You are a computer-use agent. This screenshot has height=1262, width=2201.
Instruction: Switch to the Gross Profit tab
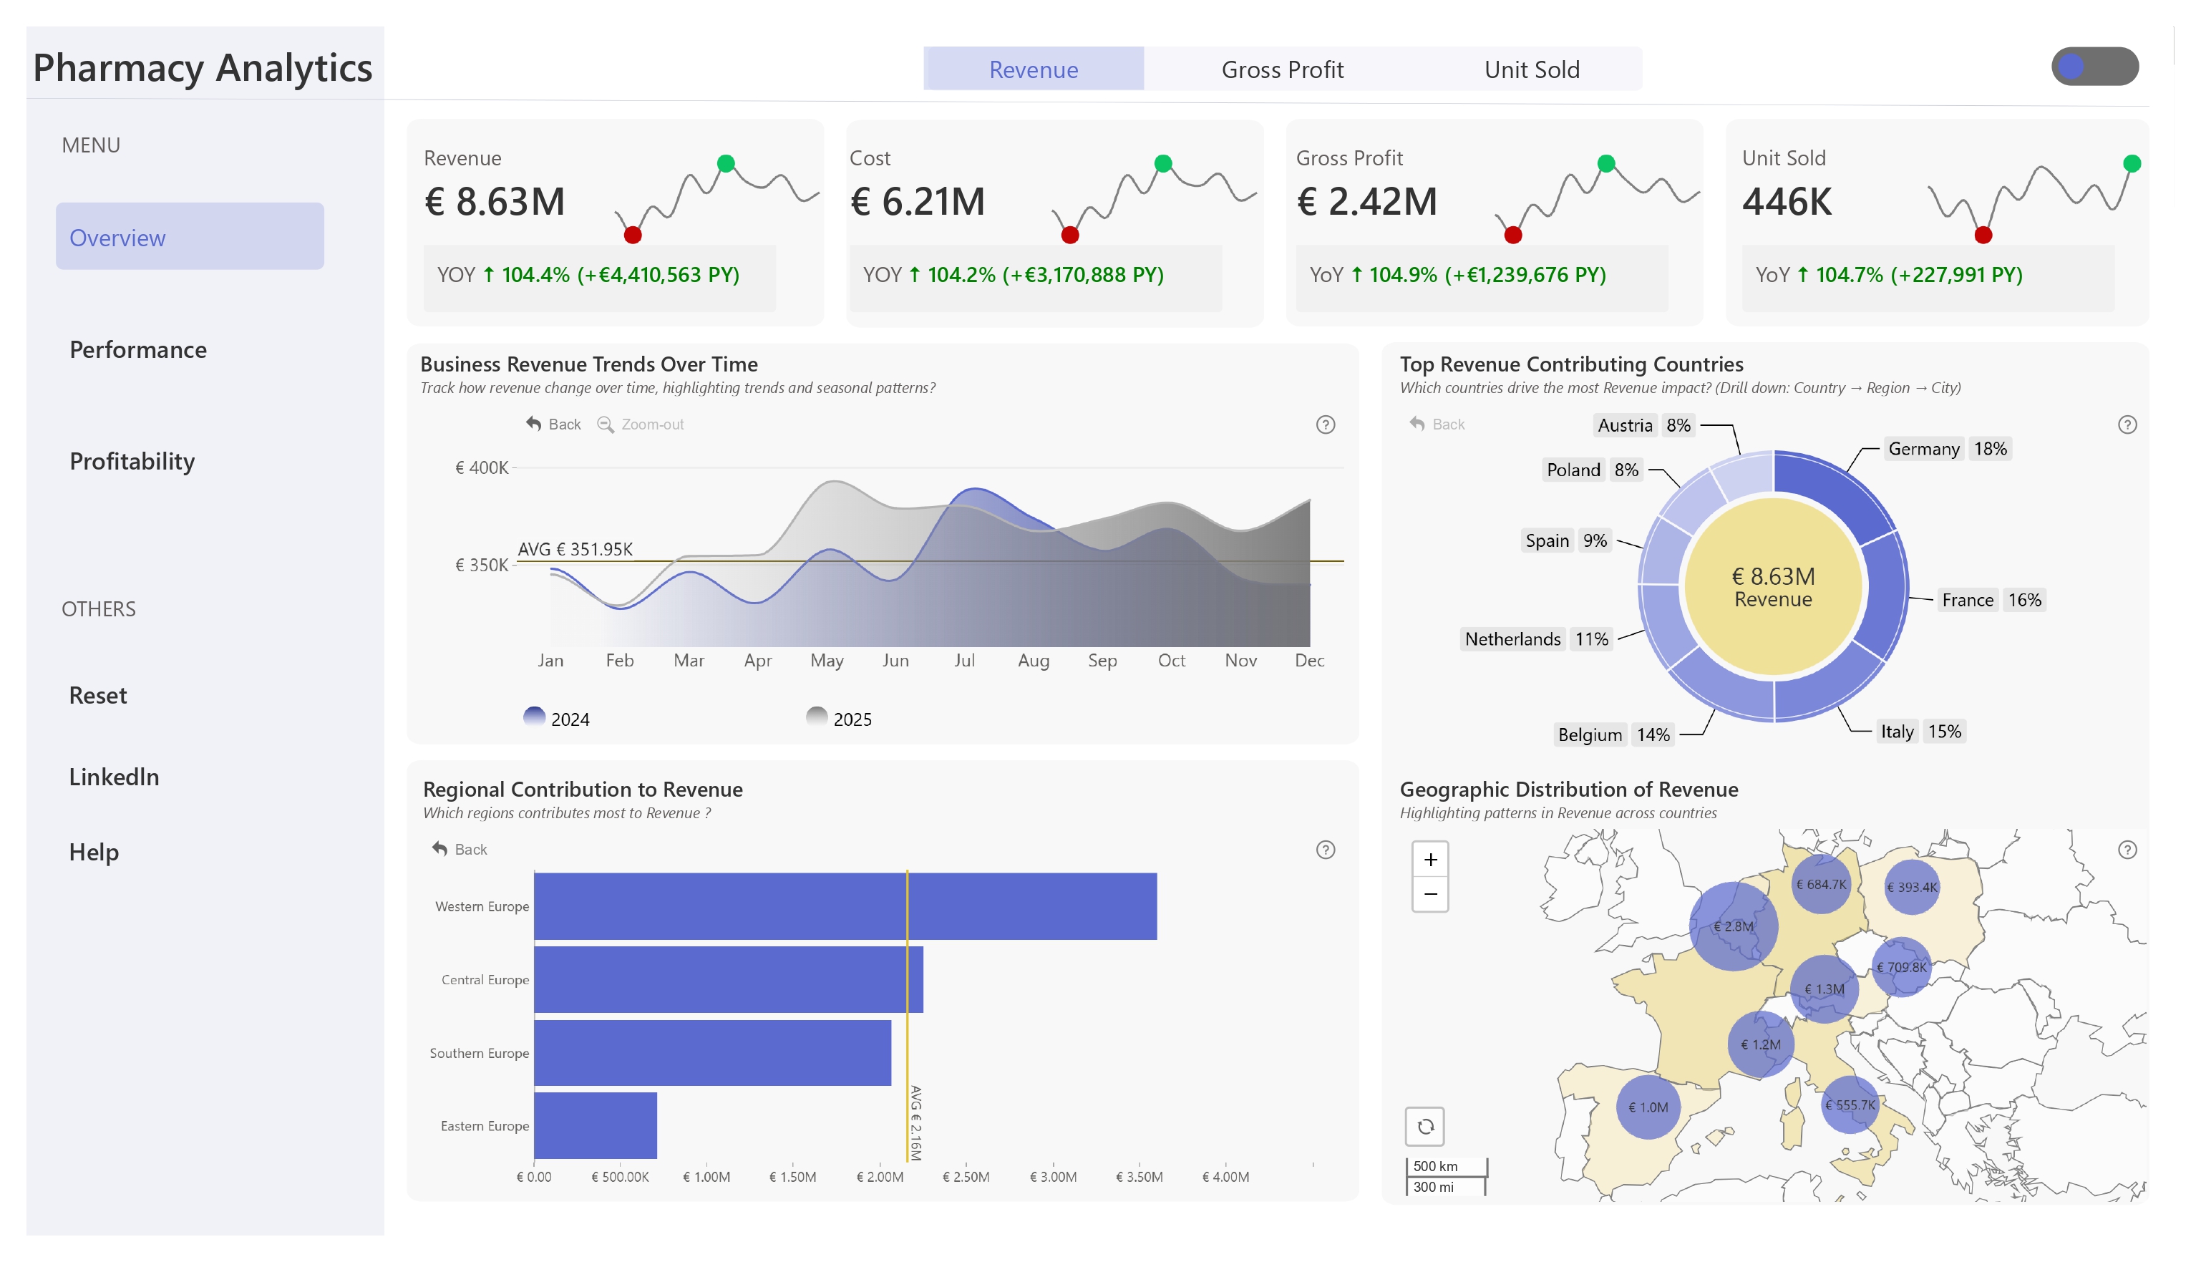(x=1282, y=69)
